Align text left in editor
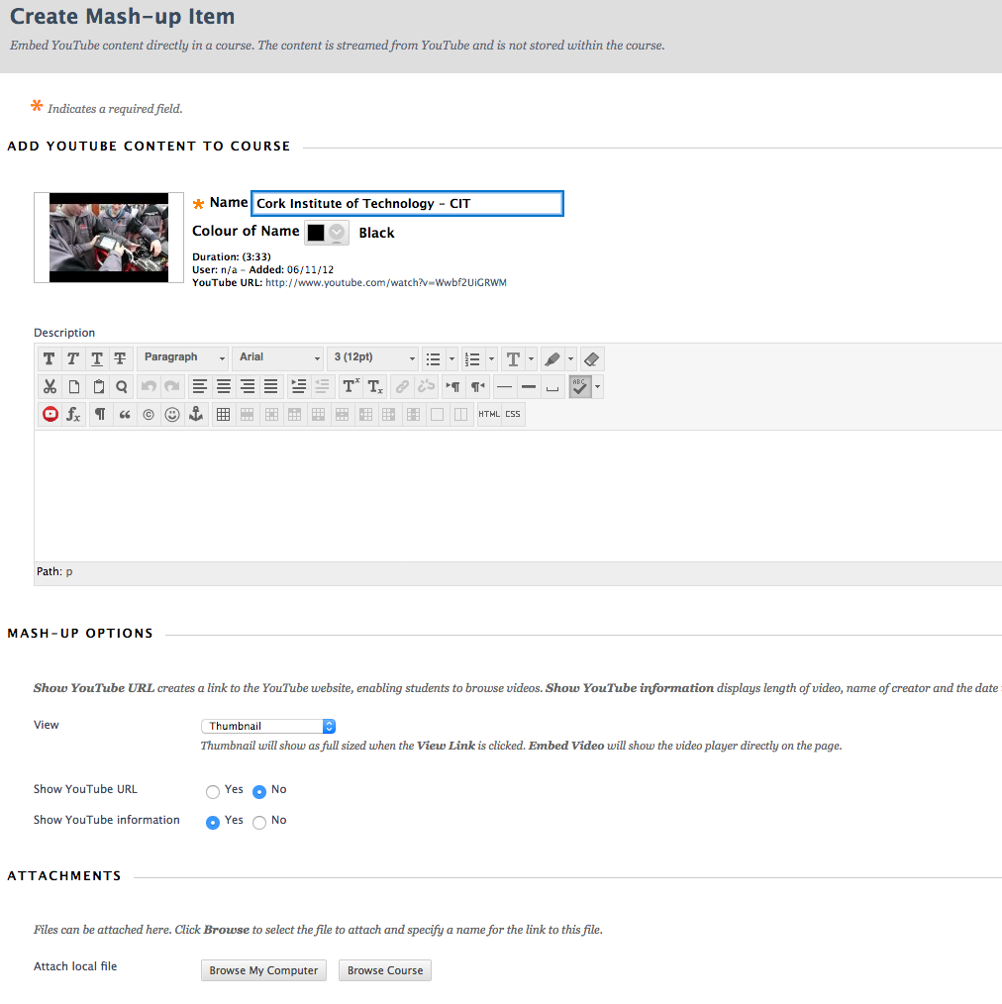Viewport: 1002px width, 1004px height. click(200, 387)
